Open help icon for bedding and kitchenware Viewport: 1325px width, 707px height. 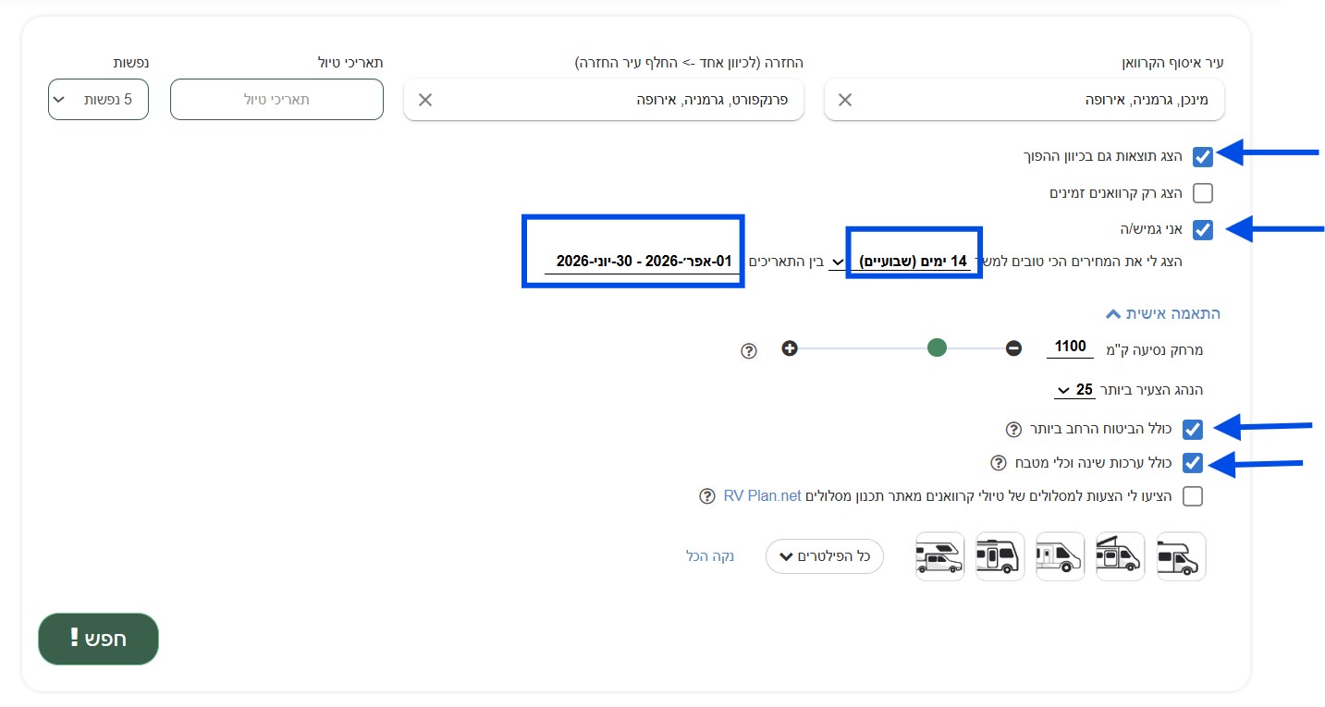point(998,463)
